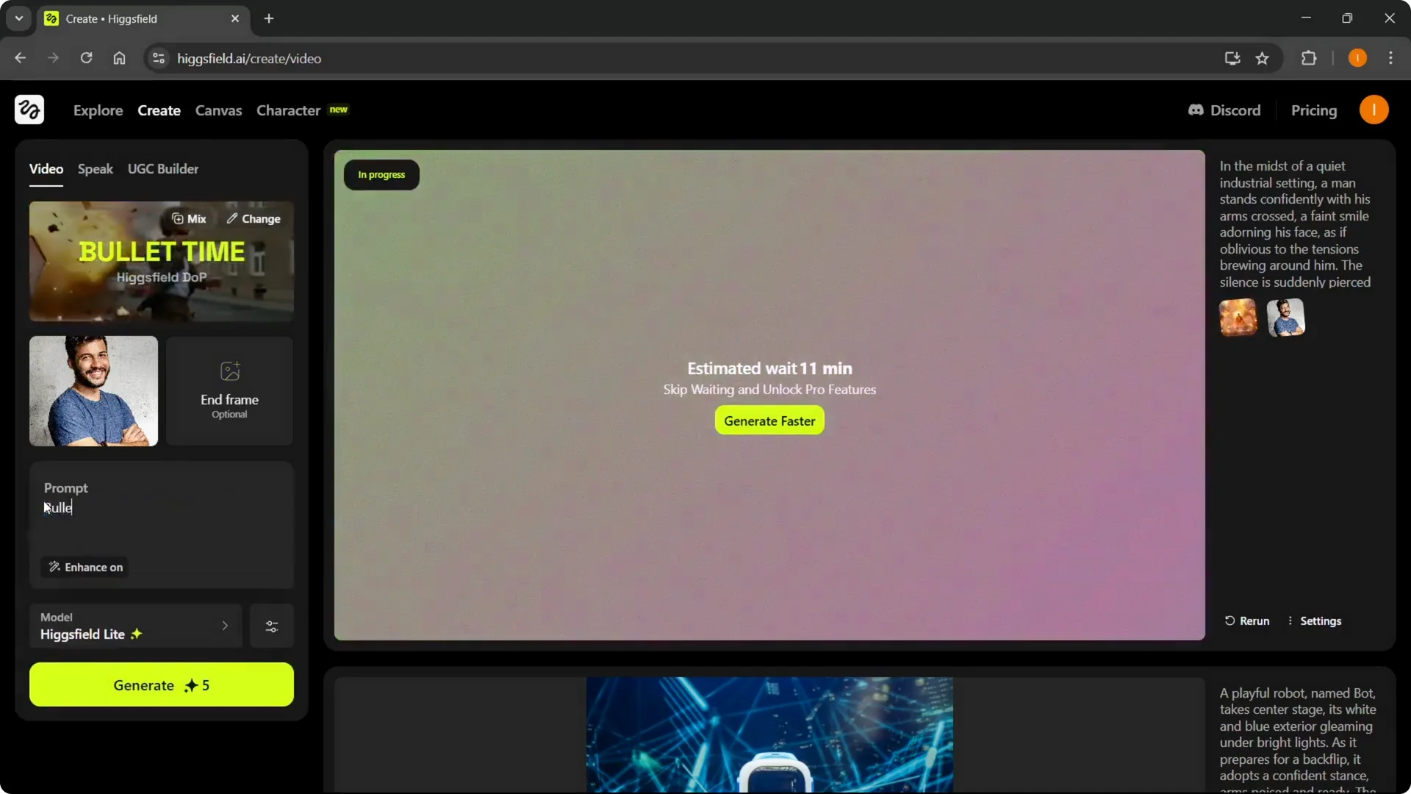Viewport: 1411px width, 794px height.
Task: Toggle the bookmark star for this page
Action: click(1263, 58)
